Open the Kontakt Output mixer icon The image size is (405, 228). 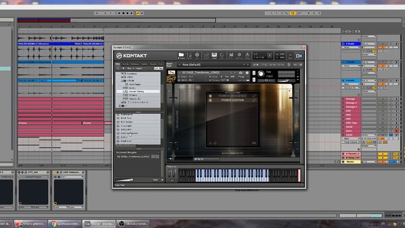point(206,56)
